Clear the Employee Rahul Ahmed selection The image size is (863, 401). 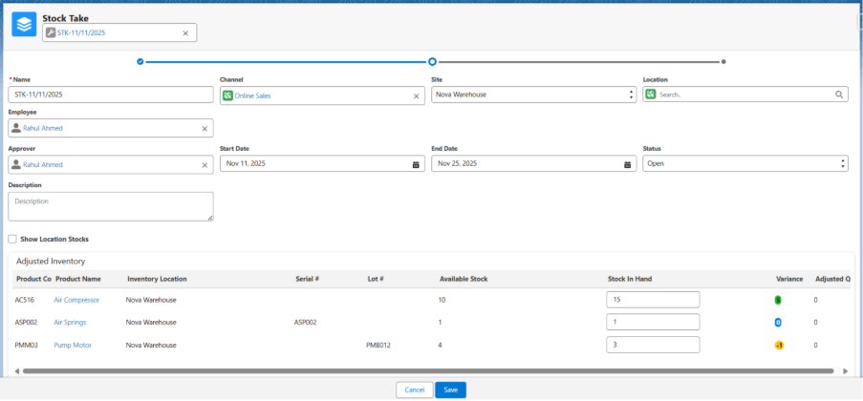coord(205,128)
